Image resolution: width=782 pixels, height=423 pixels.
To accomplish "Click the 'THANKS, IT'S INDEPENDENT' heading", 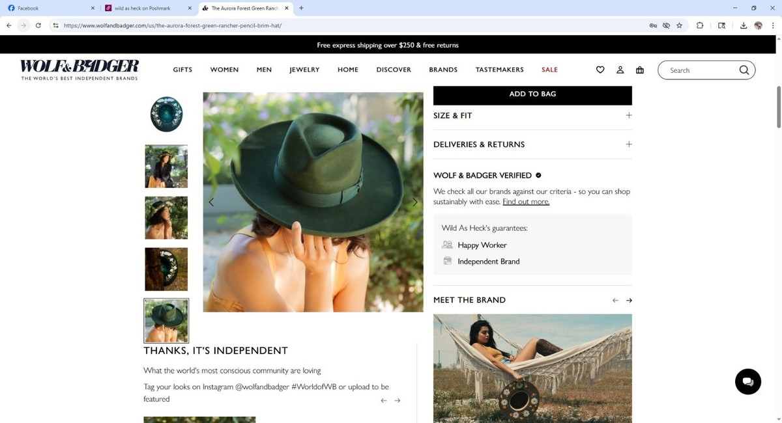I will coord(216,351).
